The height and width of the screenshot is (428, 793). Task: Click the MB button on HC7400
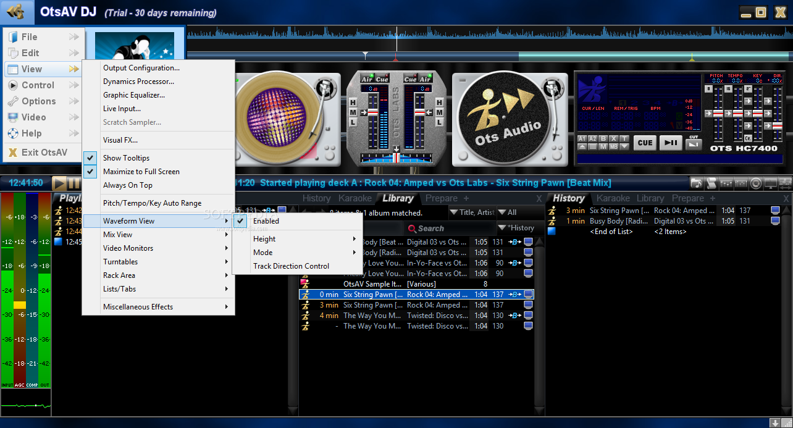[x=614, y=146]
